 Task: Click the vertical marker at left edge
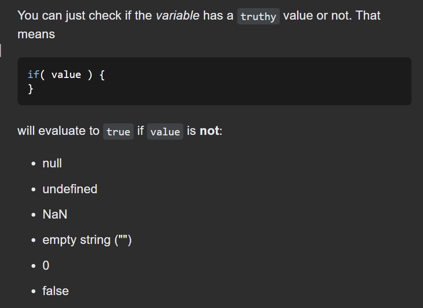pyautogui.click(x=0, y=51)
